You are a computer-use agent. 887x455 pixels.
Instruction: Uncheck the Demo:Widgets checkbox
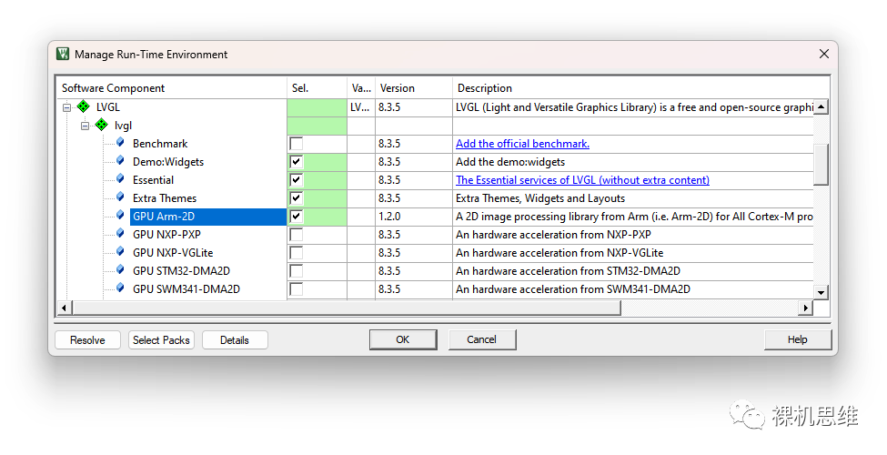tap(296, 162)
